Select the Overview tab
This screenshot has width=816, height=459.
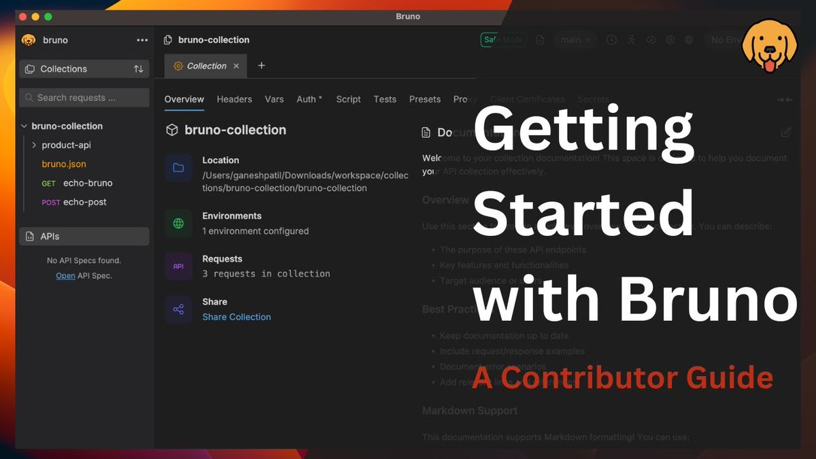tap(184, 99)
